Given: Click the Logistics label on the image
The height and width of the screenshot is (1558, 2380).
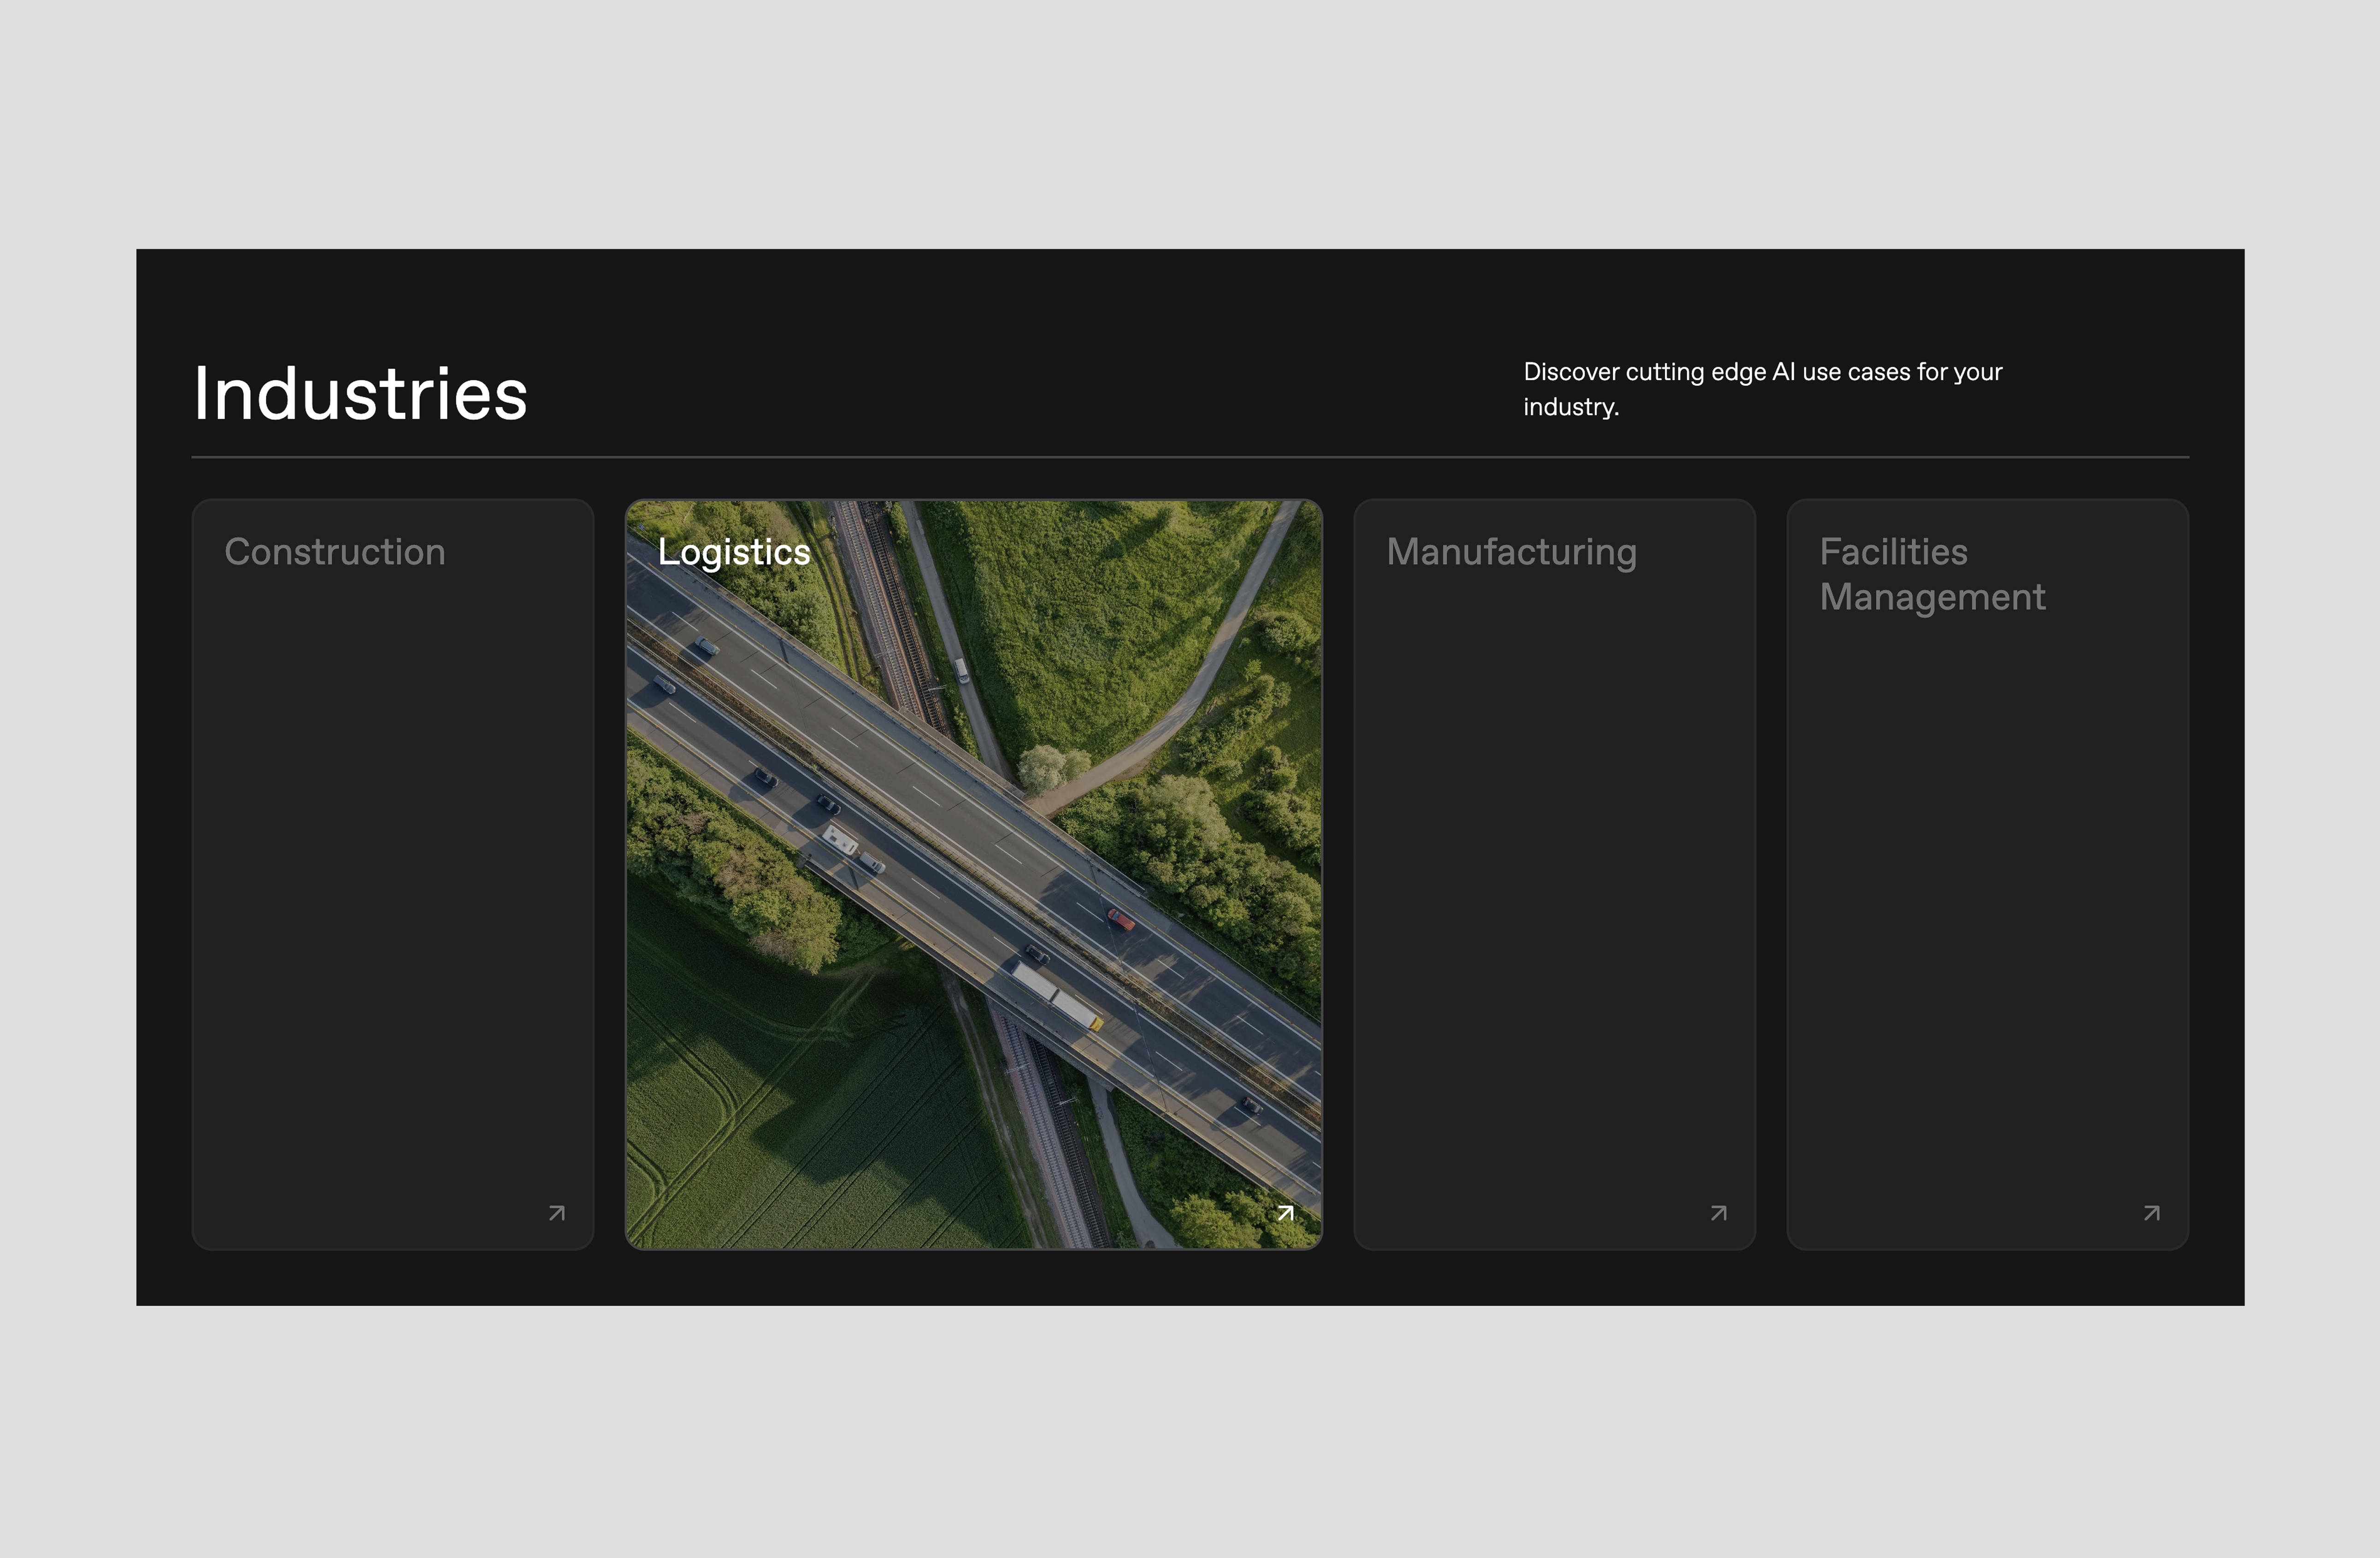Looking at the screenshot, I should 735,551.
